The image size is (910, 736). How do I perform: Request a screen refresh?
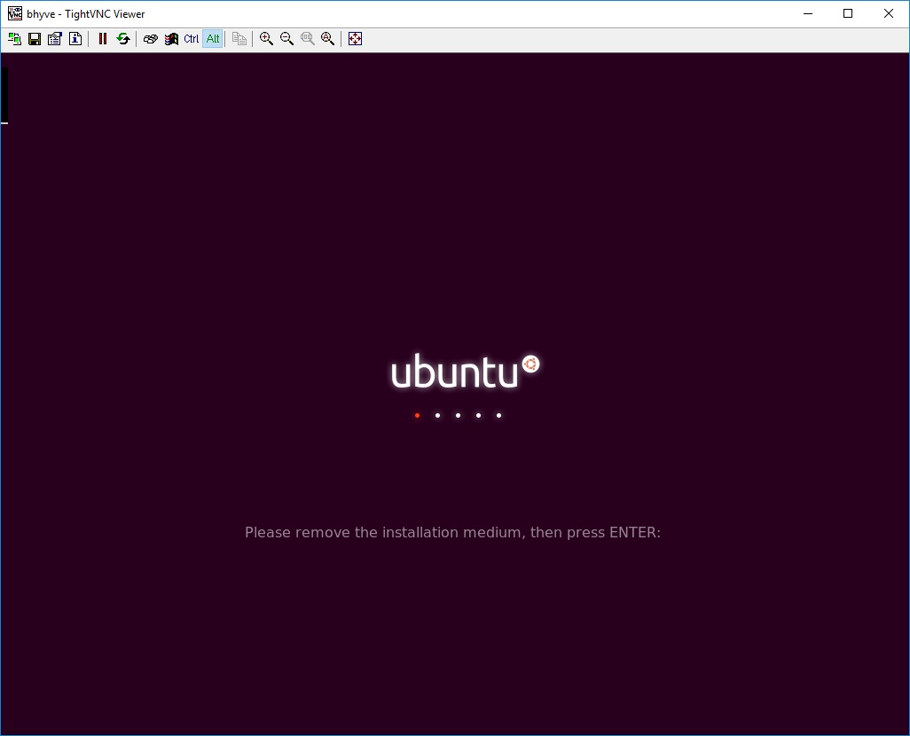click(123, 39)
